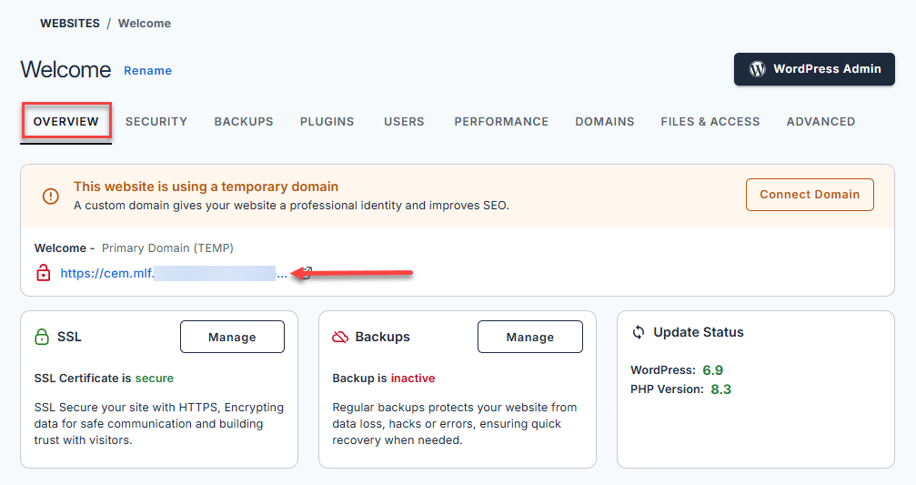Viewport: 916px width, 485px height.
Task: Click the red unlocked padlock icon
Action: coord(43,273)
